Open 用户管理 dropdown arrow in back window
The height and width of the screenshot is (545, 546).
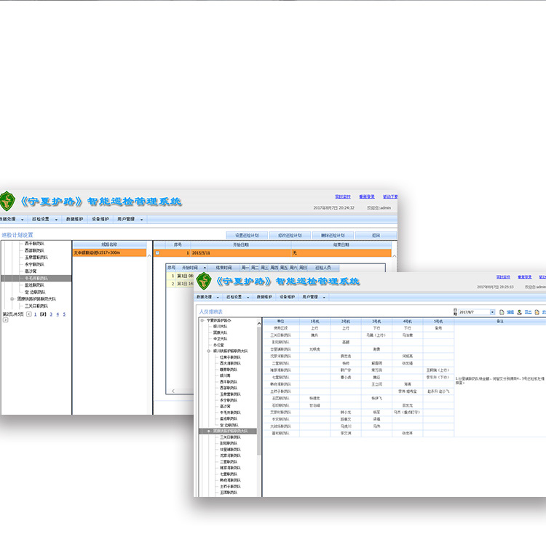(141, 220)
